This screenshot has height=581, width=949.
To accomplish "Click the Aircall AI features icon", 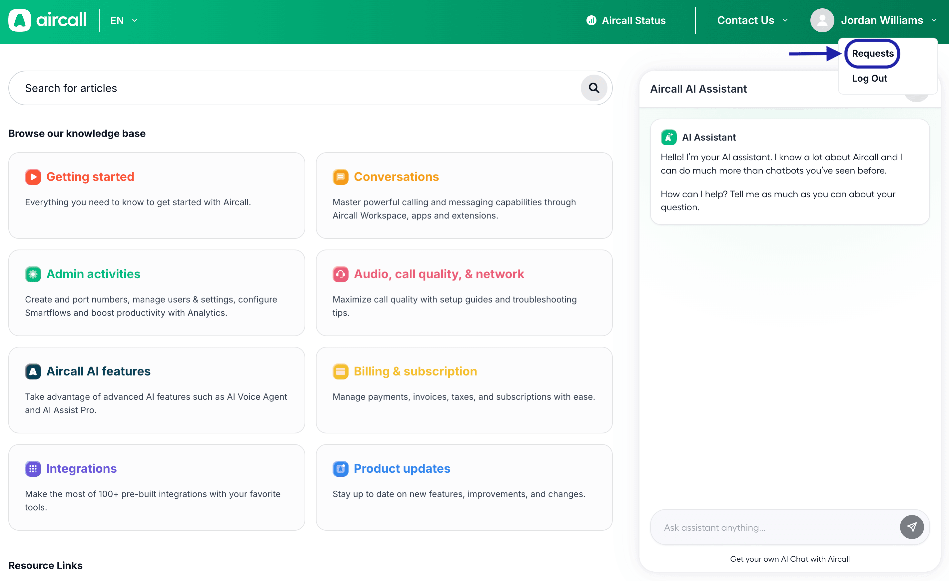I will (33, 371).
